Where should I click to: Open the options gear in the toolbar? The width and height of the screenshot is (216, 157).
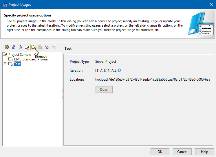(x=7, y=47)
